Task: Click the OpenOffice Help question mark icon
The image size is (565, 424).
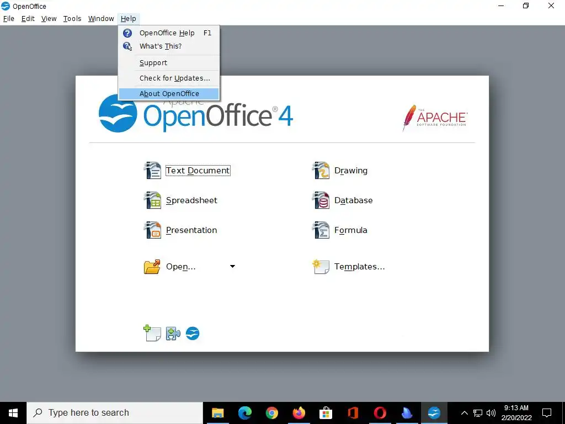Action: [x=127, y=33]
